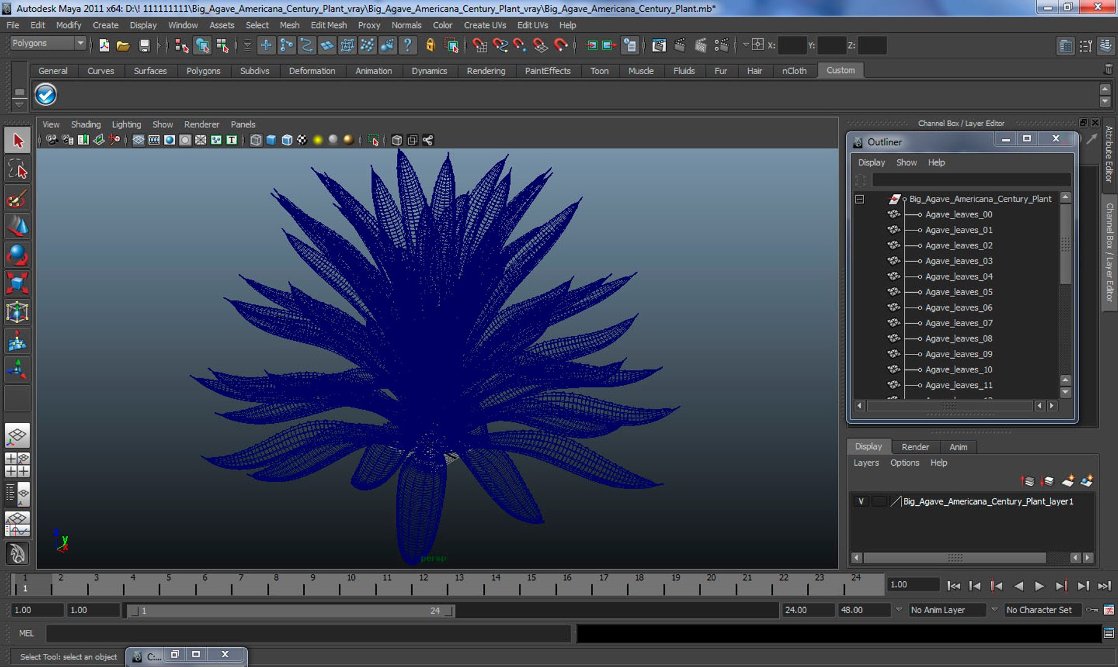The height and width of the screenshot is (667, 1118).
Task: Switch viewport to single perspective layout
Action: 17,435
